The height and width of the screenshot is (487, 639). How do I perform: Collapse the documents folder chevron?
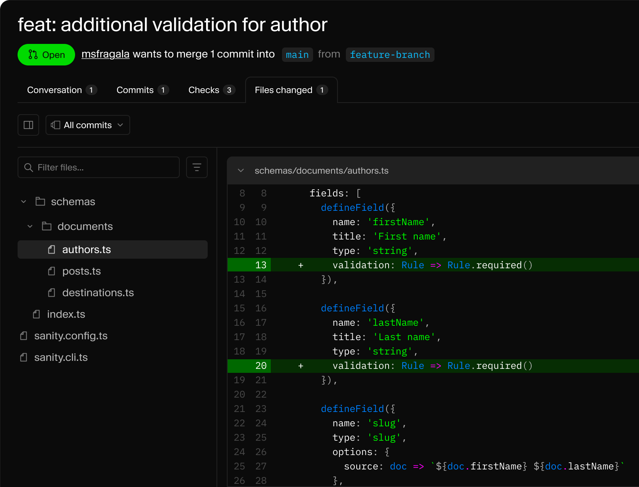click(x=30, y=226)
